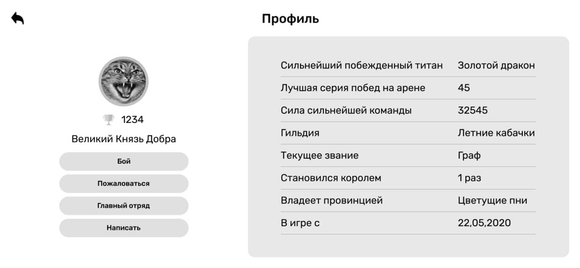Click the trophy icon next to 1234
The height and width of the screenshot is (268, 580).
click(109, 120)
